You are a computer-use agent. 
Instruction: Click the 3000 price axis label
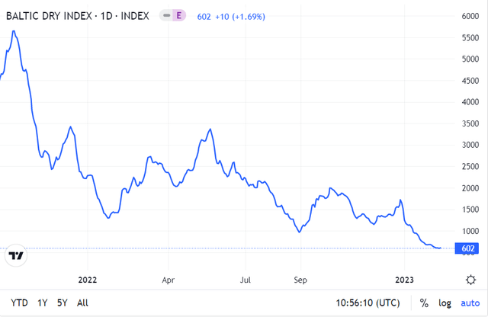coord(470,145)
